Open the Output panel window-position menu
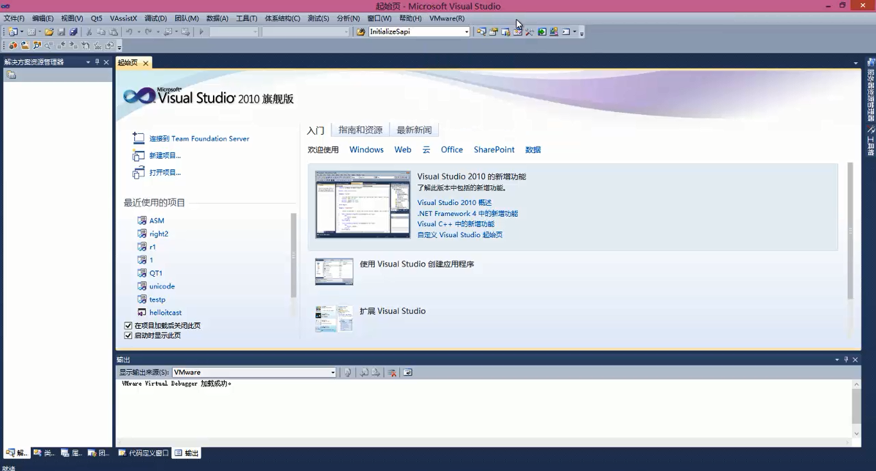Viewport: 876px width, 471px height. (837, 359)
